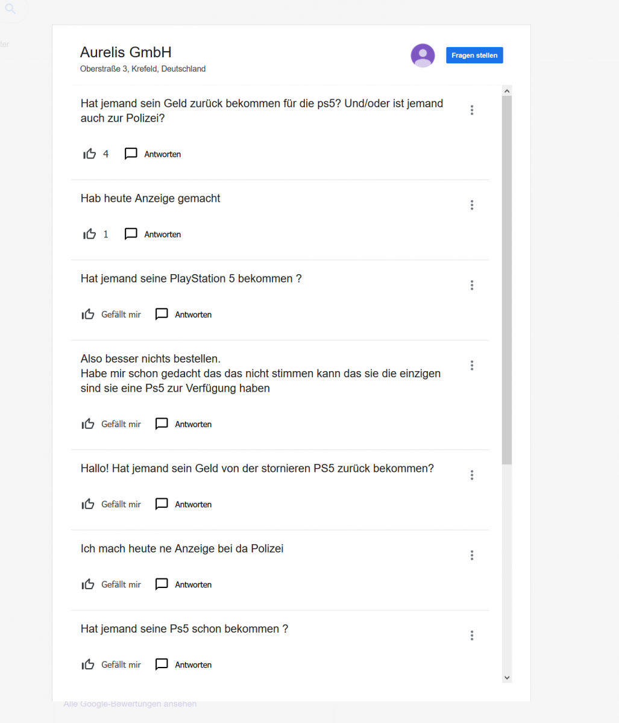The image size is (619, 723).
Task: Like the 'Hab heute Anzeige gemacht' post
Action: [x=90, y=234]
